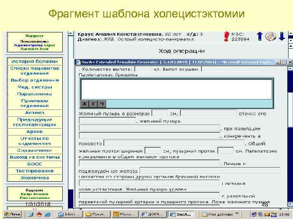293x219 pixels.
Task: Click the field before 'с раздельной'
Action: pos(149,195)
